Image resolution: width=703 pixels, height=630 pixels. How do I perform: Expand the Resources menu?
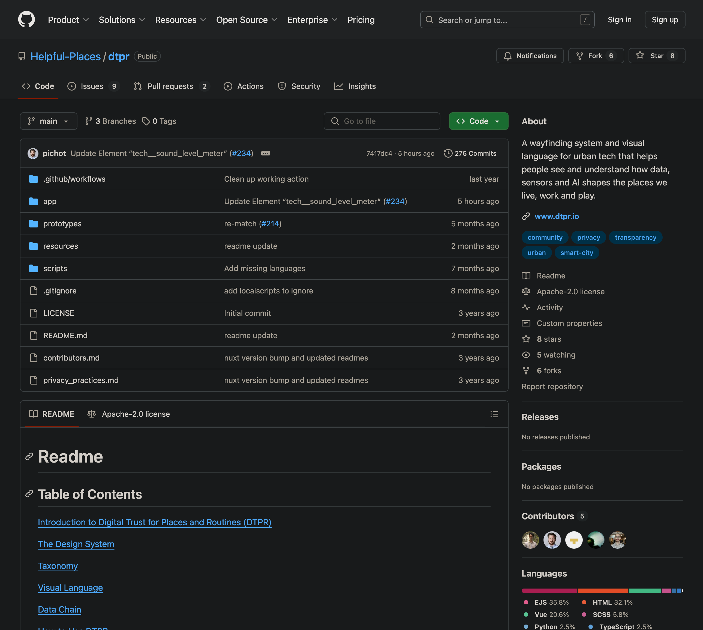180,20
